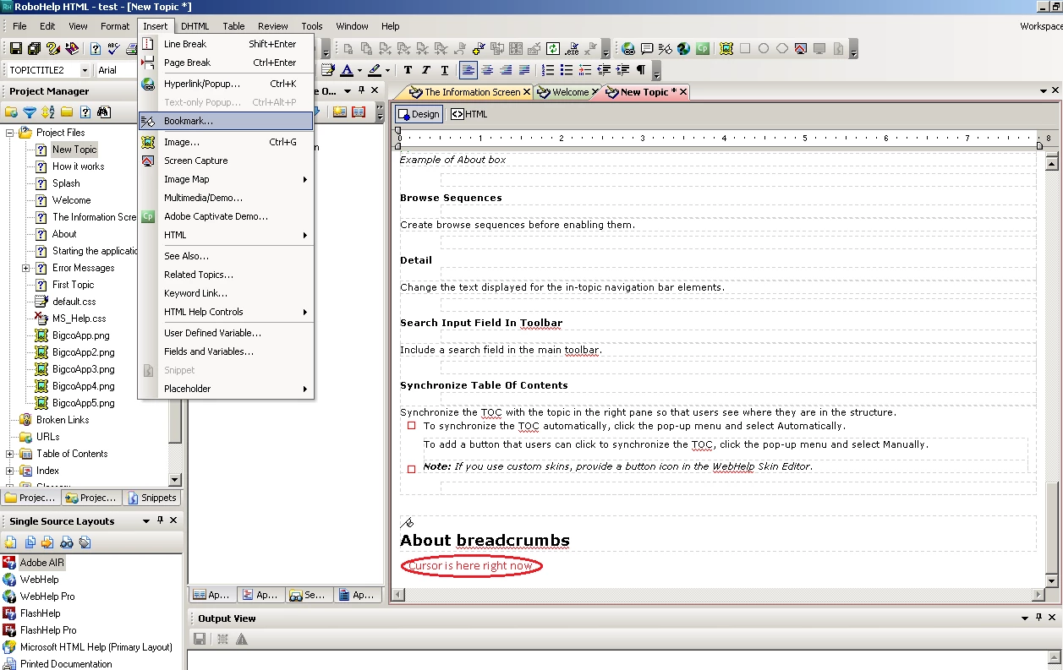
Task: Click binoculars view icon in Single Source Layouts
Action: [67, 542]
